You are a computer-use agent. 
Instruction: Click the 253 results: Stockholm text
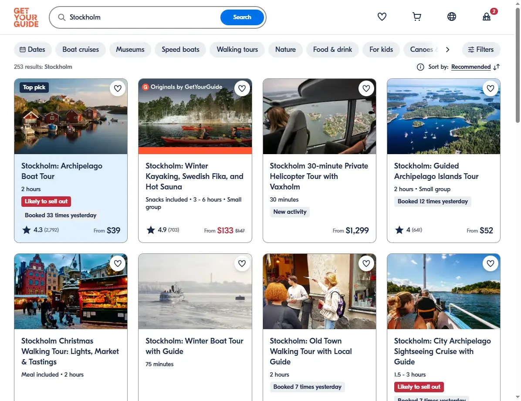coord(43,67)
